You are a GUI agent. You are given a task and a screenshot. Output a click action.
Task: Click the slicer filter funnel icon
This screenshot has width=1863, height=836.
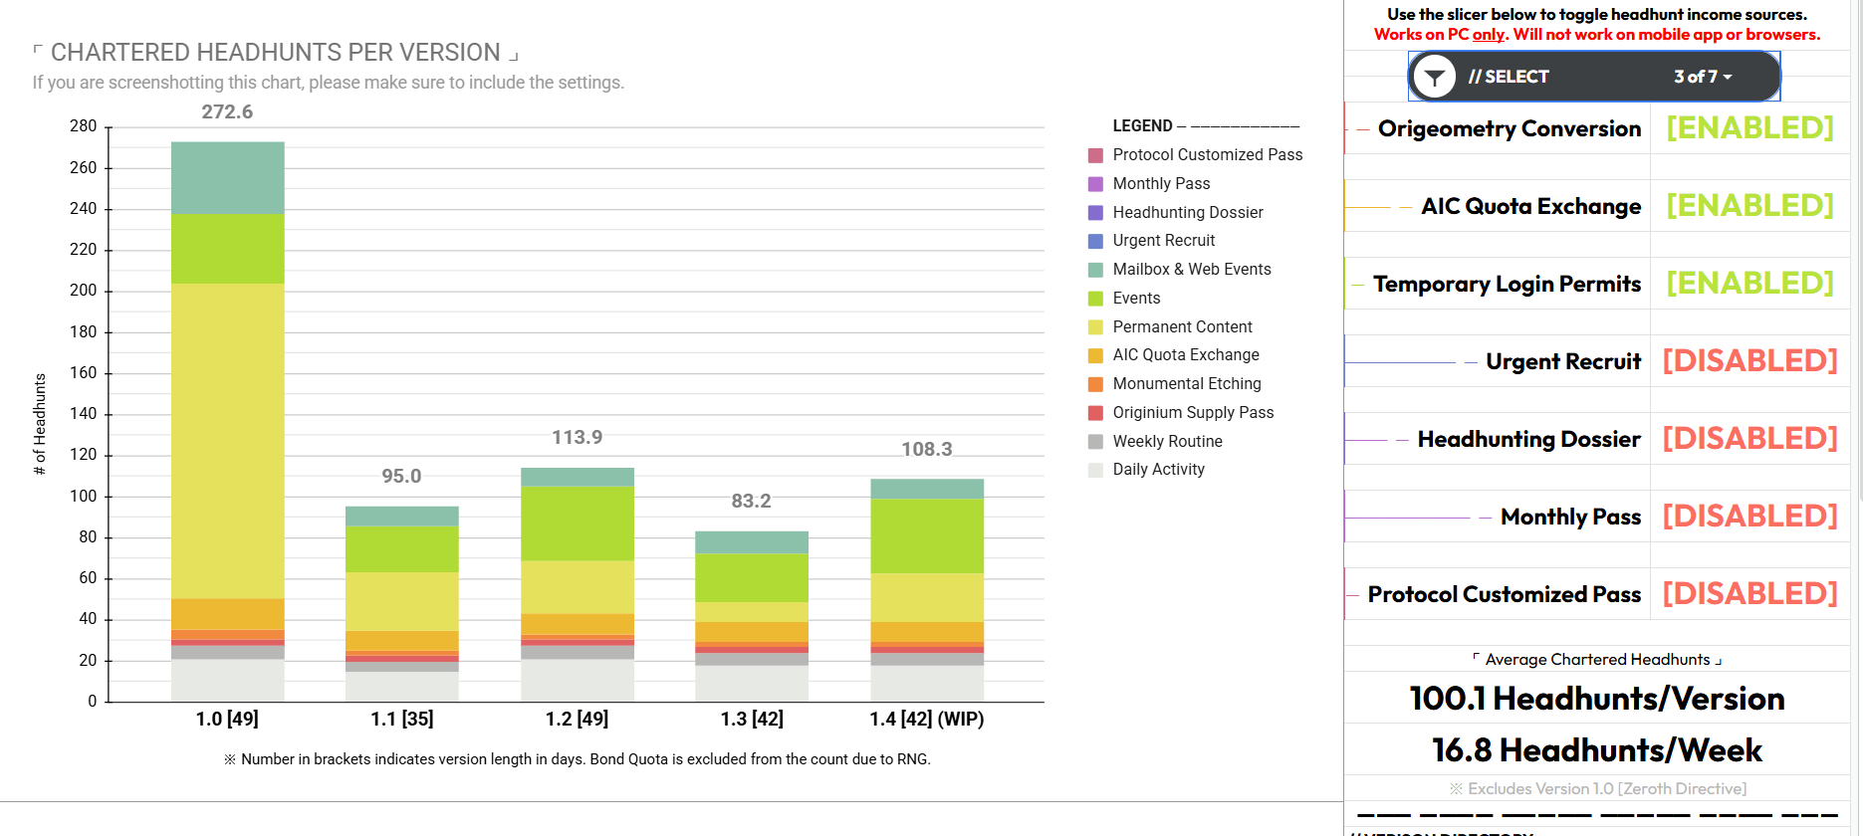coord(1435,77)
